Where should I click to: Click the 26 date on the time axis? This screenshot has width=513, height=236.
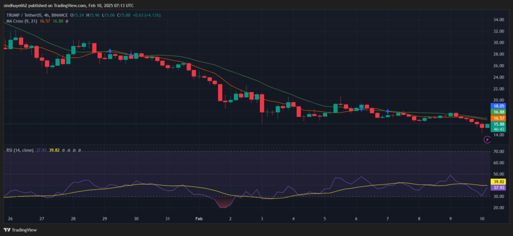point(10,218)
